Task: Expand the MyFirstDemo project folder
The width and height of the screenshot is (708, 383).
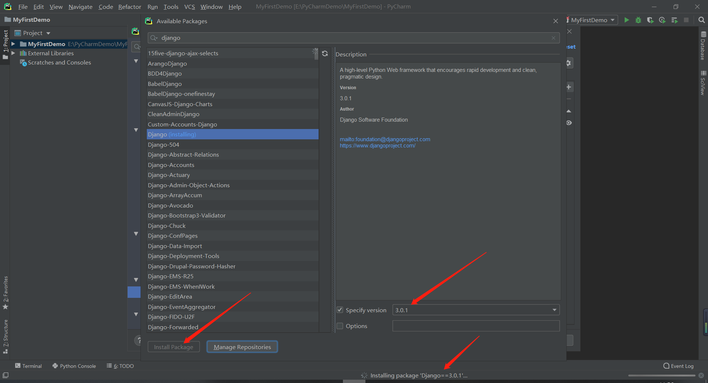Action: point(13,44)
